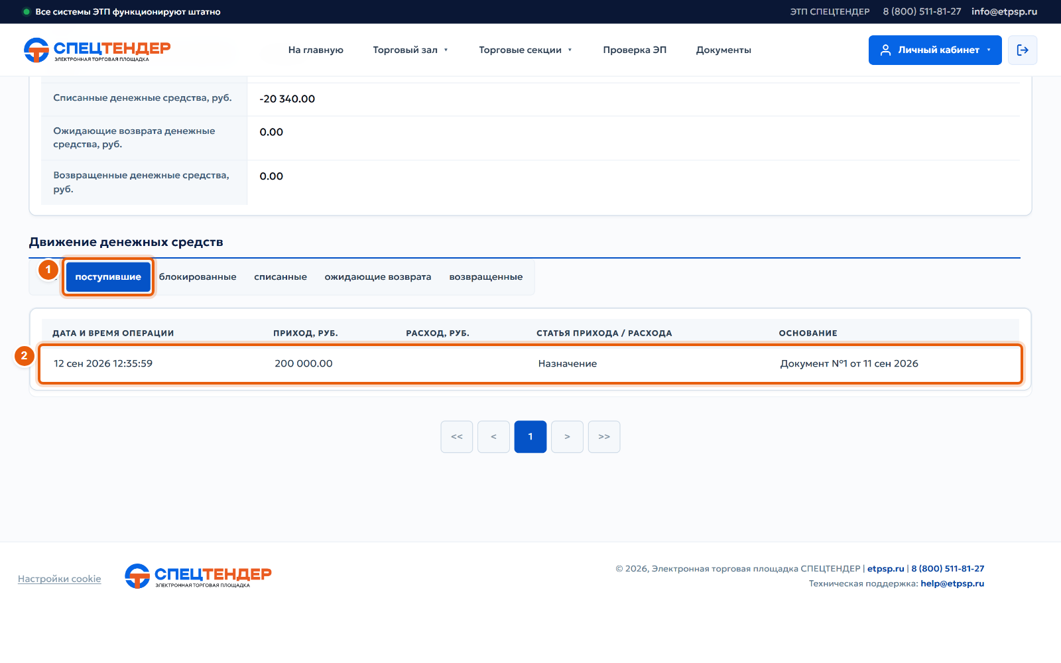Click the СПЕЦТЕНДЕР logo in the header

click(x=97, y=50)
